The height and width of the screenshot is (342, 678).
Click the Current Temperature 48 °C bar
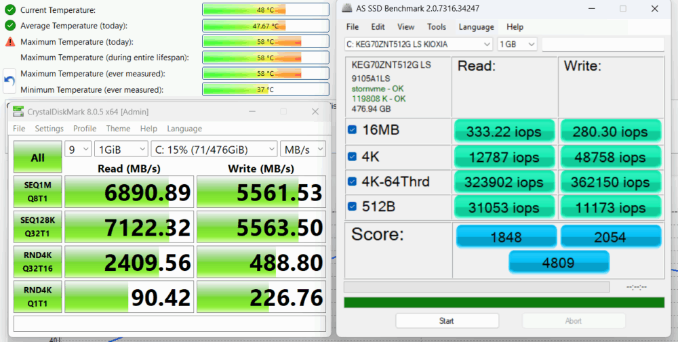coord(266,9)
